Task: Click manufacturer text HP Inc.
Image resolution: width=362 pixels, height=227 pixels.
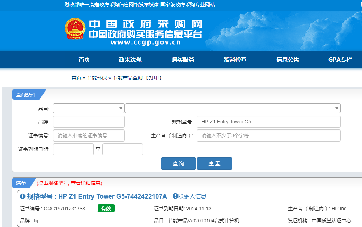Action: (x=339, y=209)
